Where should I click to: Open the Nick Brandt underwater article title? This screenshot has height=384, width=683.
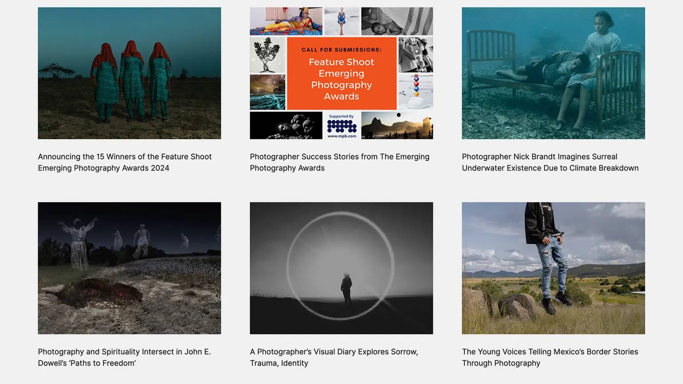550,162
